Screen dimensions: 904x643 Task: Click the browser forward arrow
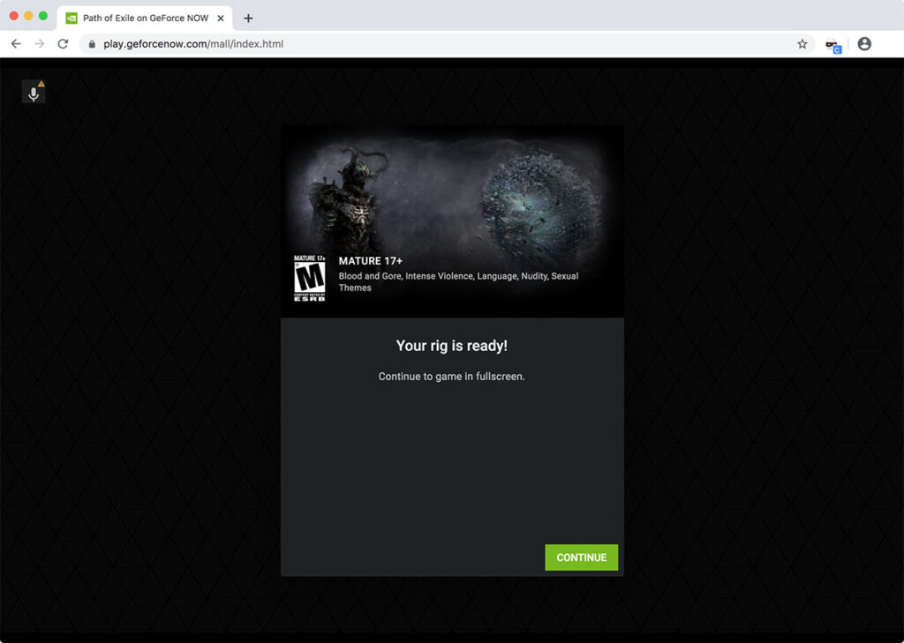tap(39, 44)
